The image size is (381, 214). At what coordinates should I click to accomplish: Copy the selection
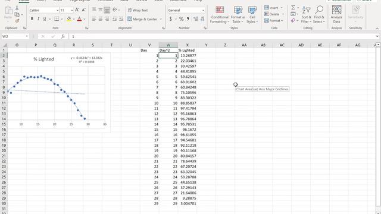17,14
